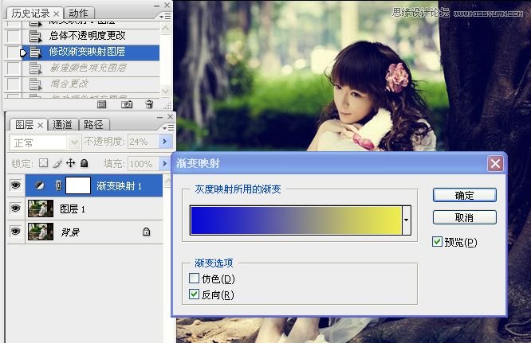The image size is (531, 343).
Task: Switch to the 动作 (Actions) tab
Action: click(x=78, y=13)
